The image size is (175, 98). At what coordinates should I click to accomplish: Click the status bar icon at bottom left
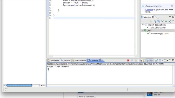6,89
